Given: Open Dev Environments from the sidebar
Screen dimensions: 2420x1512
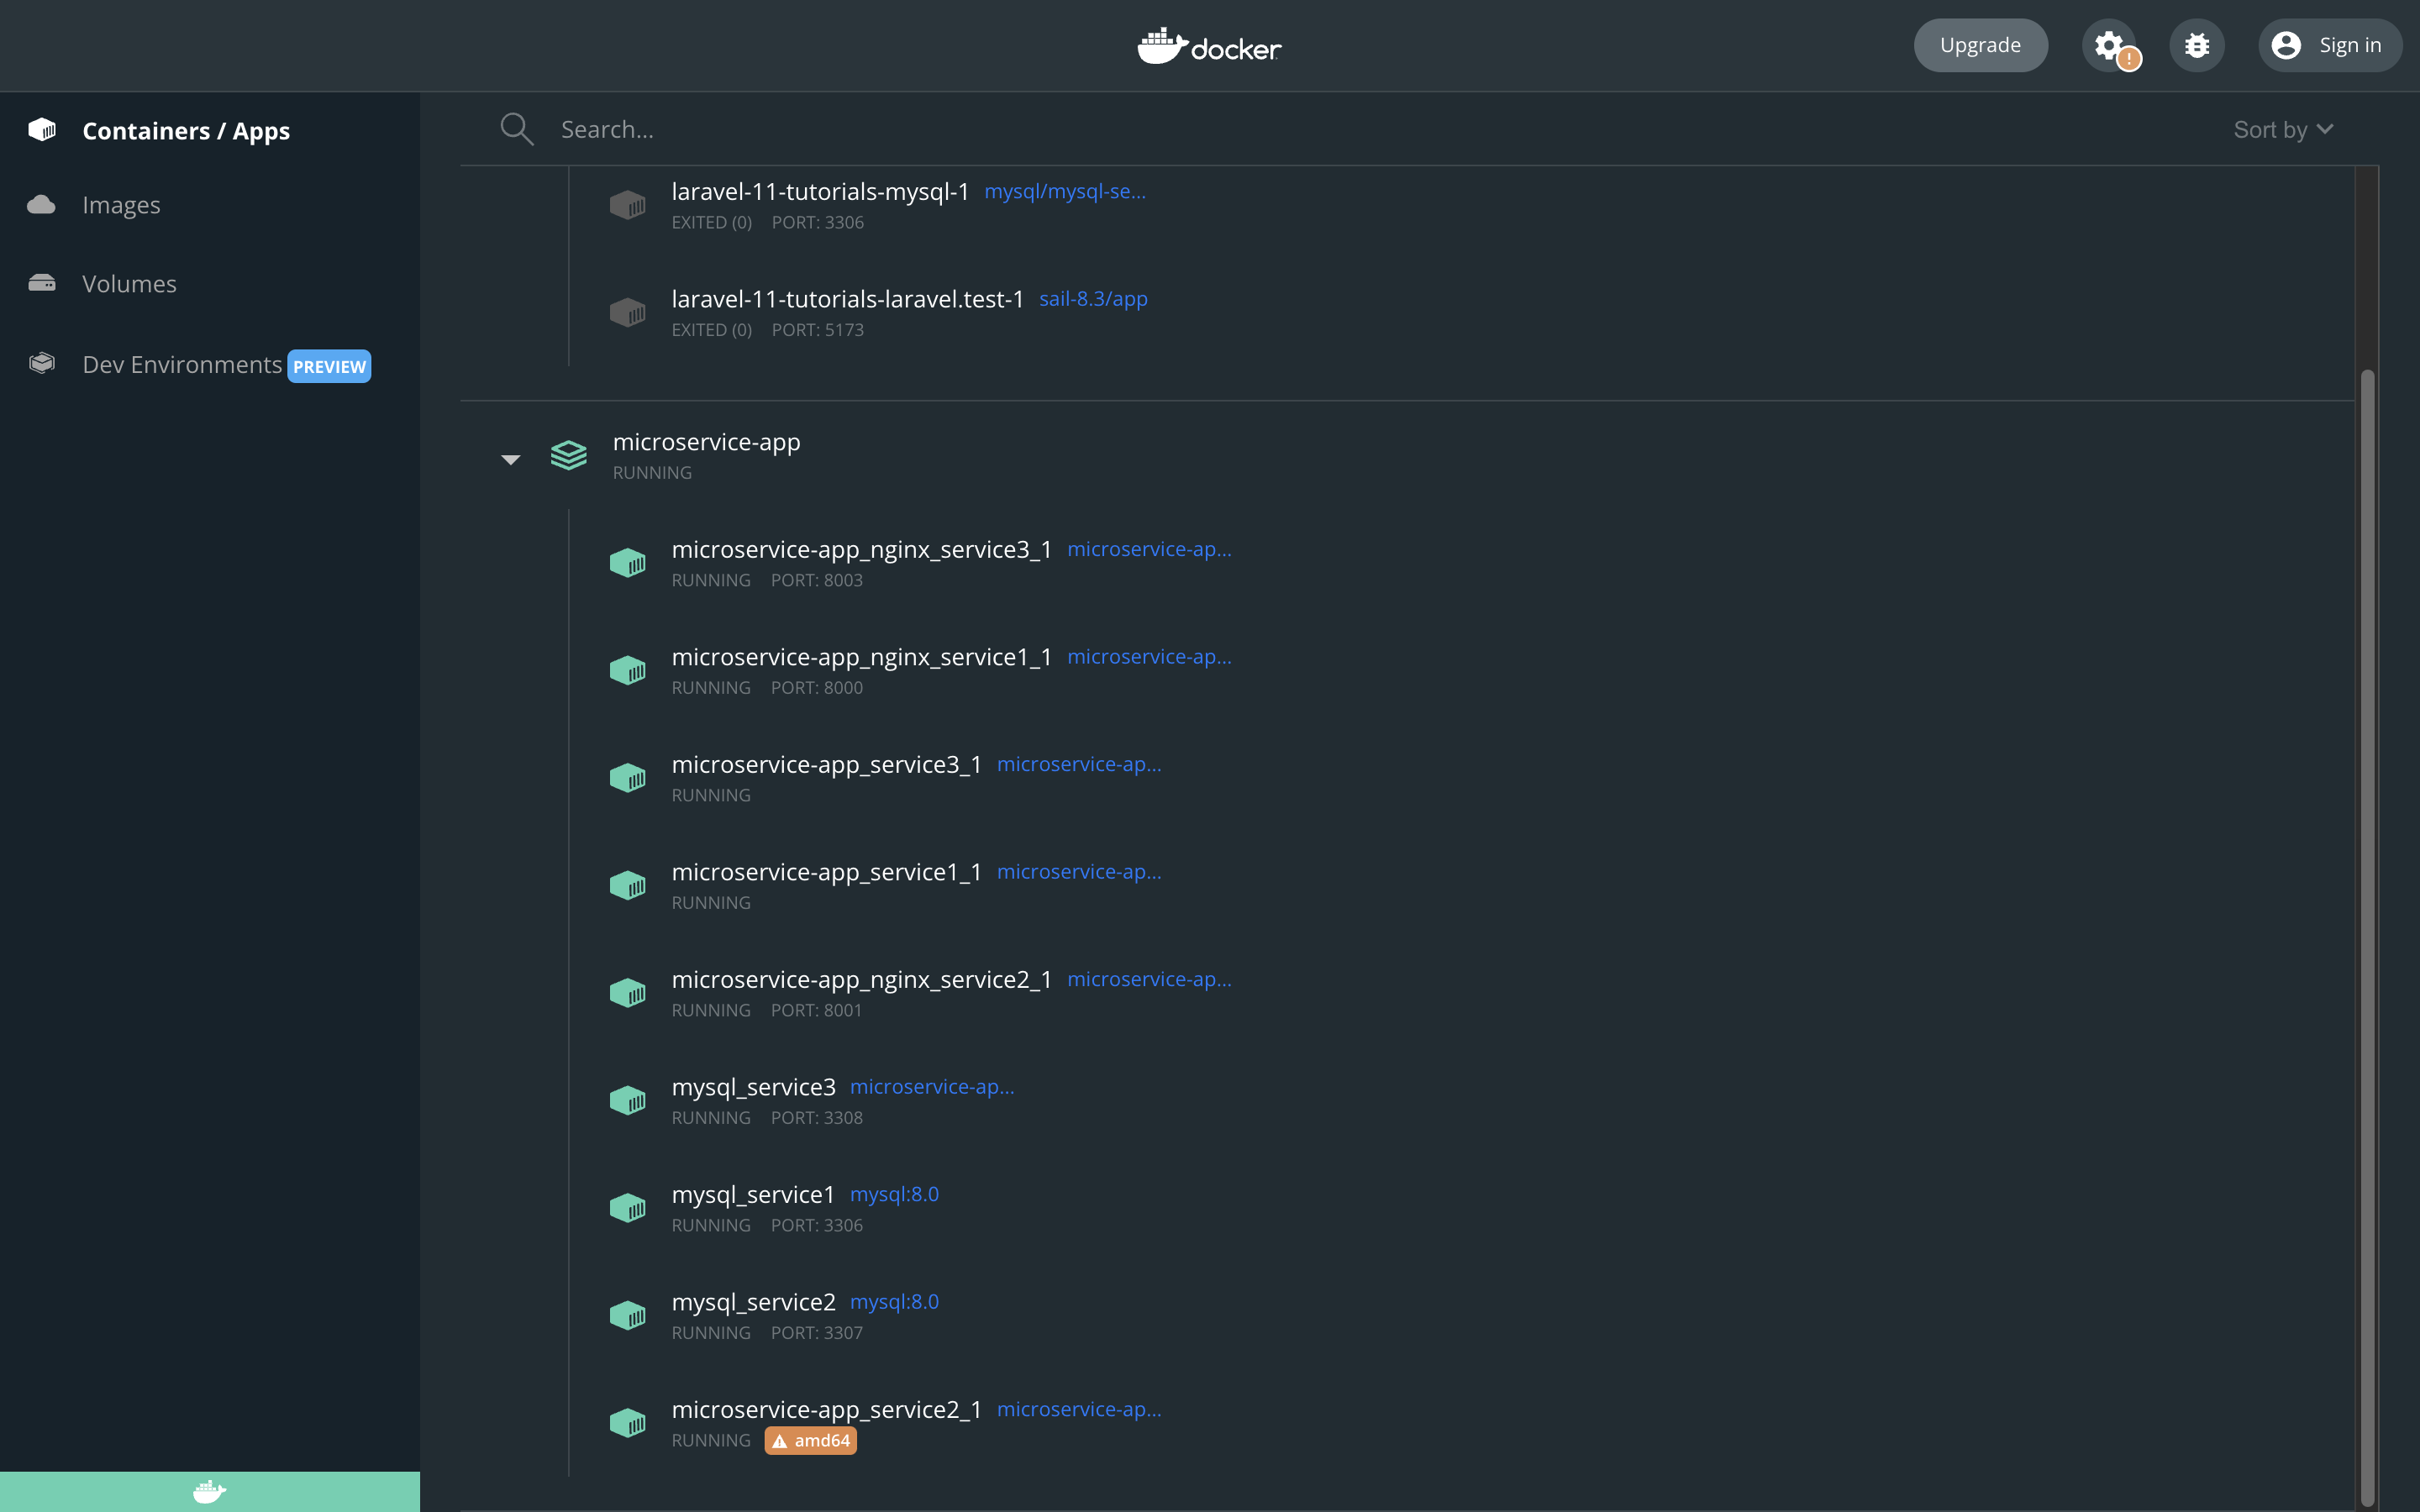Looking at the screenshot, I should click(182, 364).
